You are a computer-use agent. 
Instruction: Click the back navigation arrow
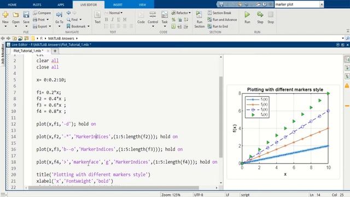pos(3,38)
